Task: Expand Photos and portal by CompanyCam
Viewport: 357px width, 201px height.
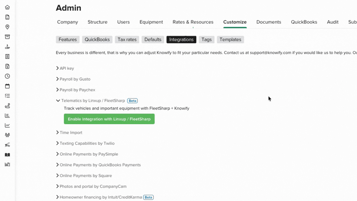Action: point(93,186)
